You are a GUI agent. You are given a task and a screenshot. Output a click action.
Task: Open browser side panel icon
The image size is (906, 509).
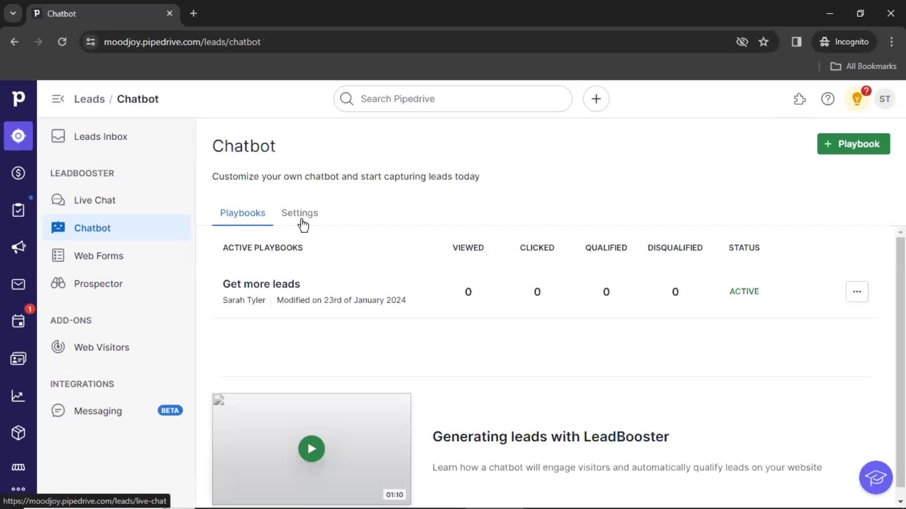pos(797,42)
